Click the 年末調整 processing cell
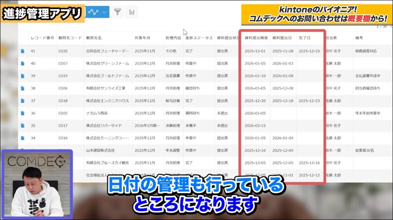This screenshot has width=393, height=220. [173, 151]
